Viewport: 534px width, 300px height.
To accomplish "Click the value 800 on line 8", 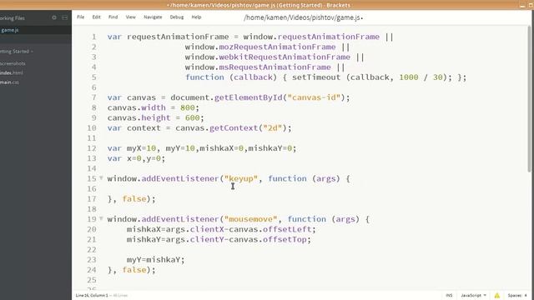I will pyautogui.click(x=187, y=107).
